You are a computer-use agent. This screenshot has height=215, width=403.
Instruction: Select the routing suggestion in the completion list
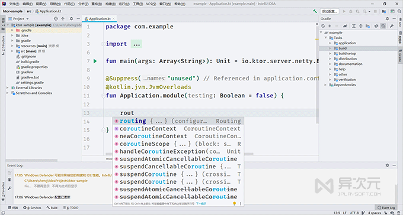tap(178, 121)
